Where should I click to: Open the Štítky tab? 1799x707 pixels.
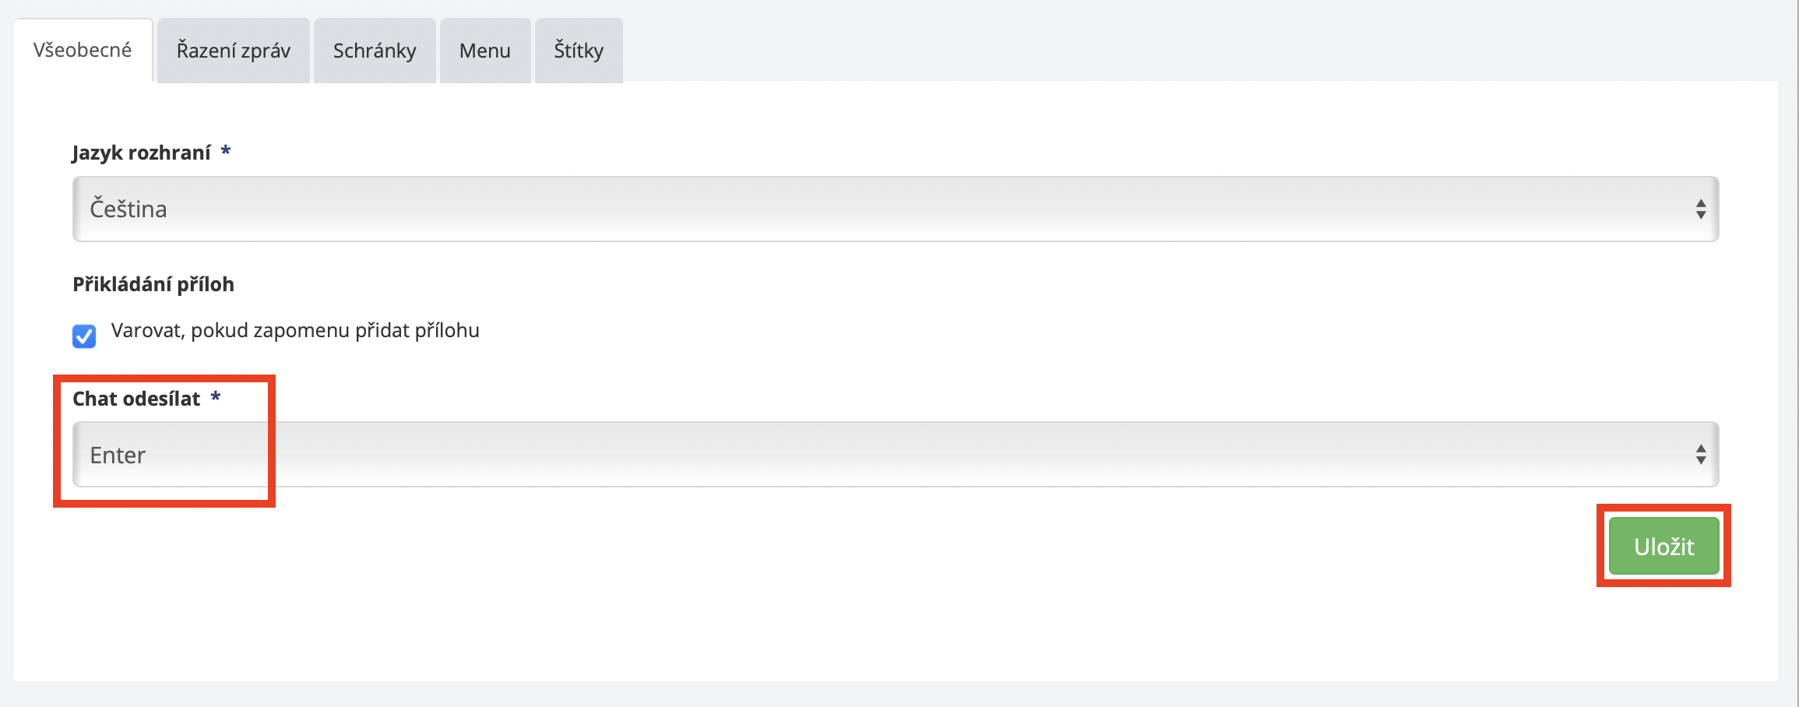579,51
